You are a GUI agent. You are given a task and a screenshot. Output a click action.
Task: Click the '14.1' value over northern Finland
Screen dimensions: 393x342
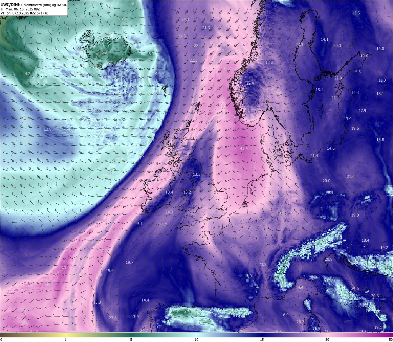(x=325, y=40)
